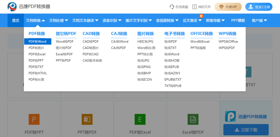Open the 开通VIP button
The image size is (280, 137).
coord(228,7)
